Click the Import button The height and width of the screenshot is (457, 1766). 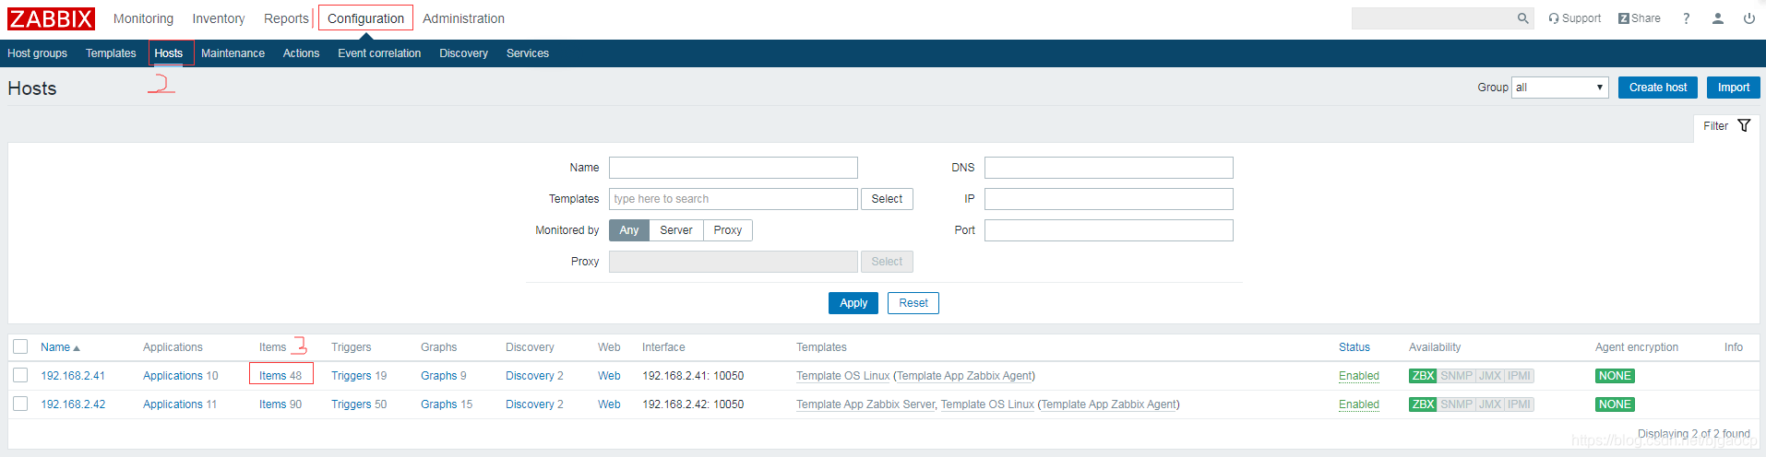[x=1734, y=88]
